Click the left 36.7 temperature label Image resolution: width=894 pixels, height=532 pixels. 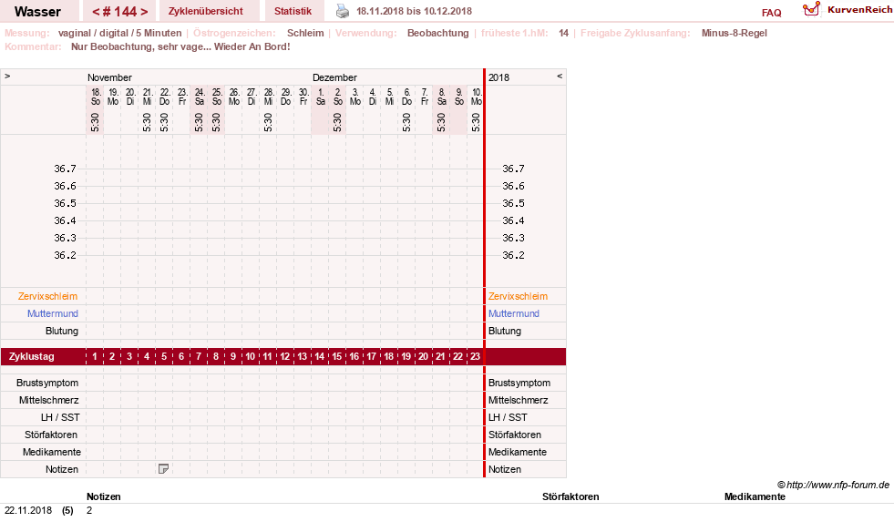pos(65,169)
